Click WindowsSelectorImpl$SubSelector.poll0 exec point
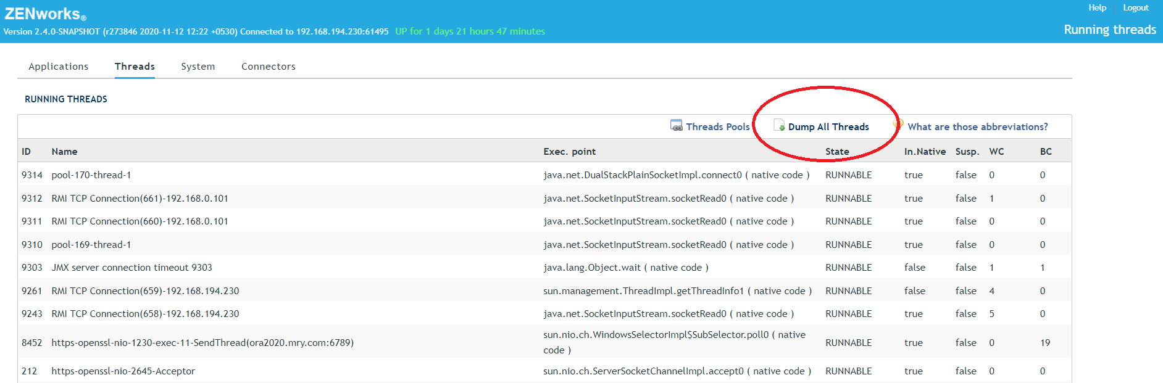This screenshot has width=1163, height=383. pos(674,342)
